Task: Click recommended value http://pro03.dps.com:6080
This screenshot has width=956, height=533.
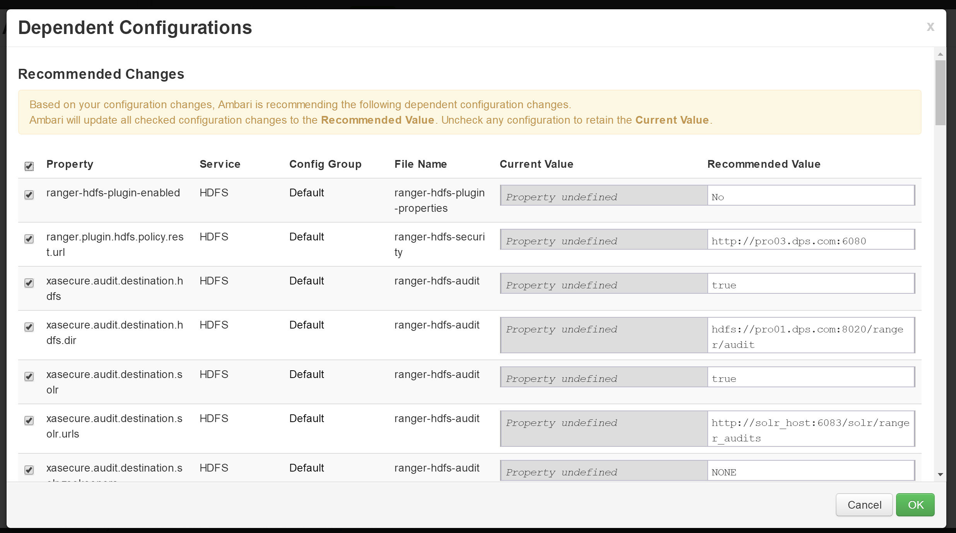Action: coord(811,239)
